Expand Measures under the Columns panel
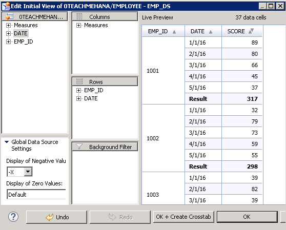 coord(78,25)
